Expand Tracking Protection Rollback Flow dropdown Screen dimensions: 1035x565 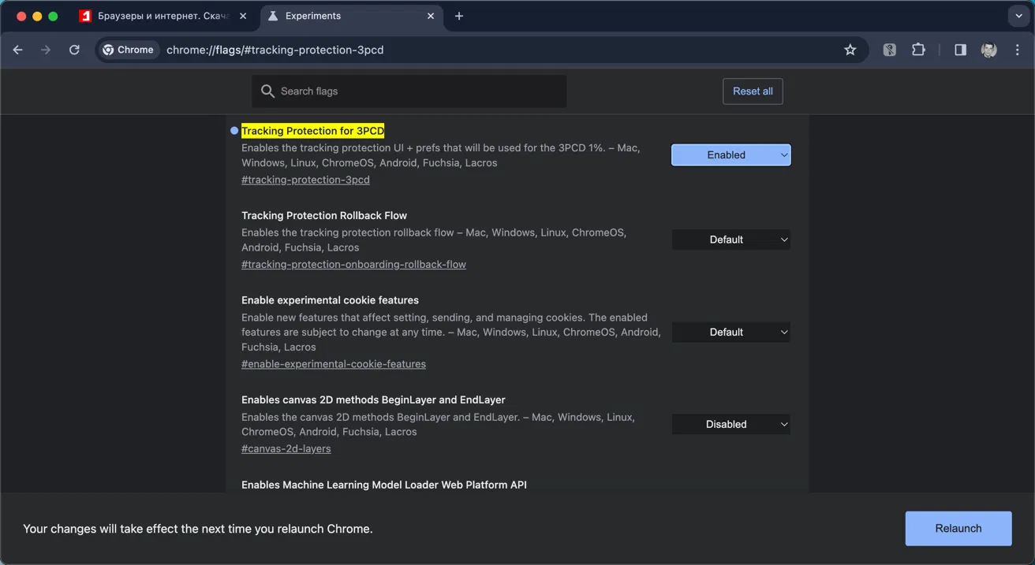(x=730, y=240)
